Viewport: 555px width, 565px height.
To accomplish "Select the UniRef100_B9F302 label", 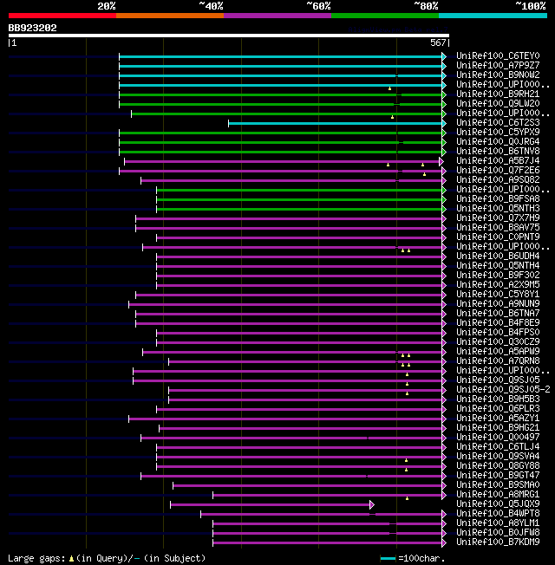I will [498, 276].
